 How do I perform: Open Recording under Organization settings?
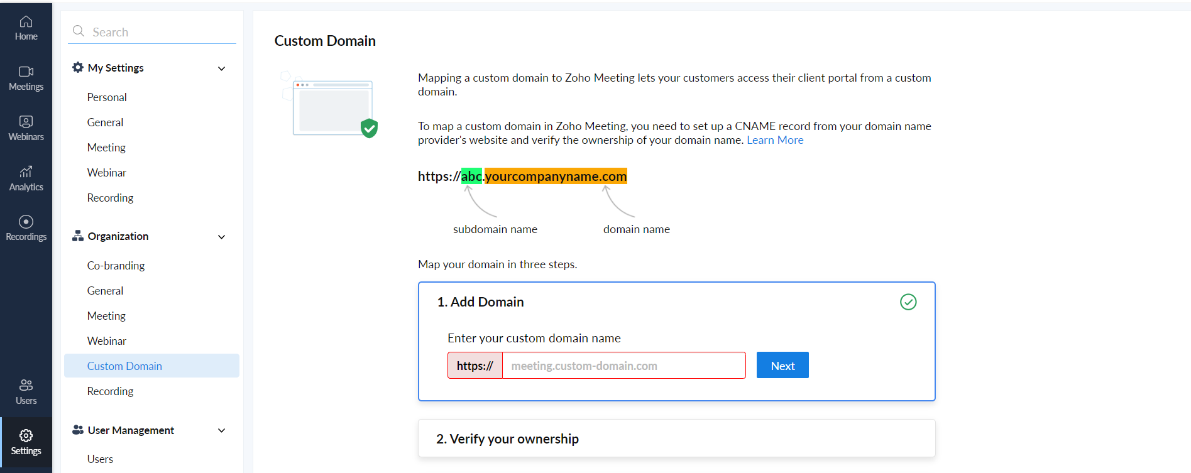pos(110,391)
